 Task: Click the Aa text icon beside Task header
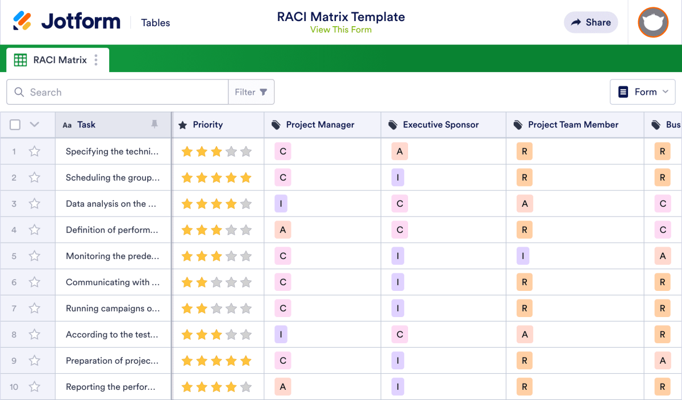tap(67, 124)
